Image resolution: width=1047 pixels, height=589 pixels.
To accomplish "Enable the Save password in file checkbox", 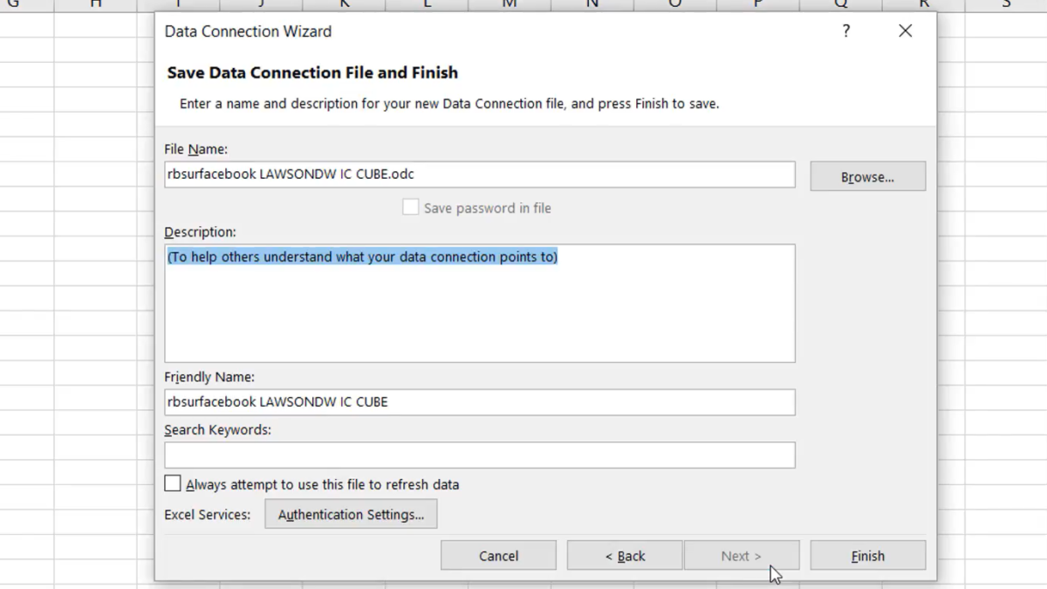I will (x=410, y=207).
